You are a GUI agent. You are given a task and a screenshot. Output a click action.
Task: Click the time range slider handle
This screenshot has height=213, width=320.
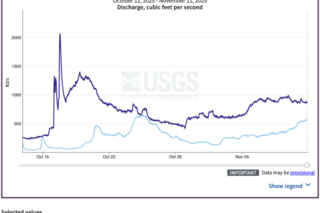pos(307,165)
